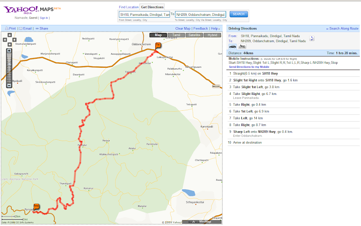This screenshot has width=361, height=226.
Task: Click the Yahoo! India Maps logo
Action: tap(32, 10)
